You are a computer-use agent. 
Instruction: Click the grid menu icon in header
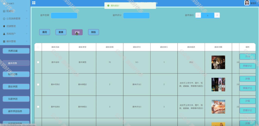34,3
